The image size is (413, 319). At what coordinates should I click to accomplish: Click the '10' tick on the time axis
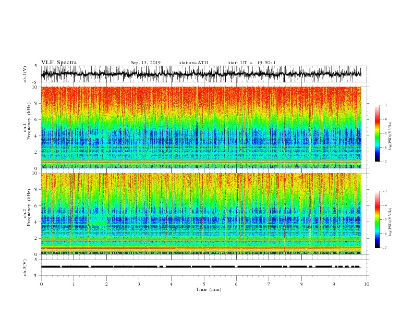367,284
